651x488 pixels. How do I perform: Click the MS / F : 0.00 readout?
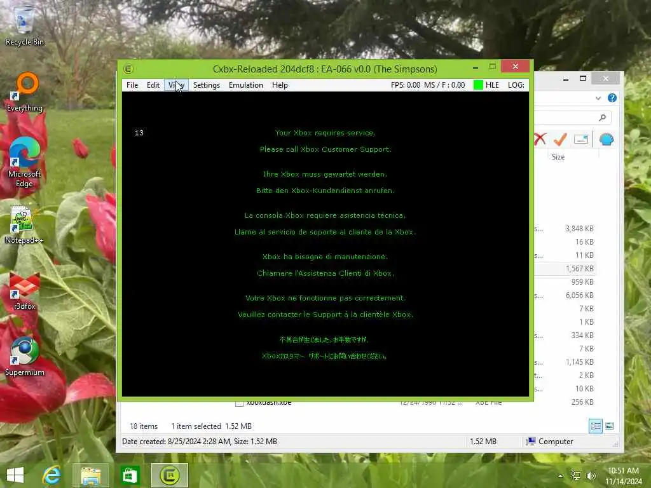(444, 85)
